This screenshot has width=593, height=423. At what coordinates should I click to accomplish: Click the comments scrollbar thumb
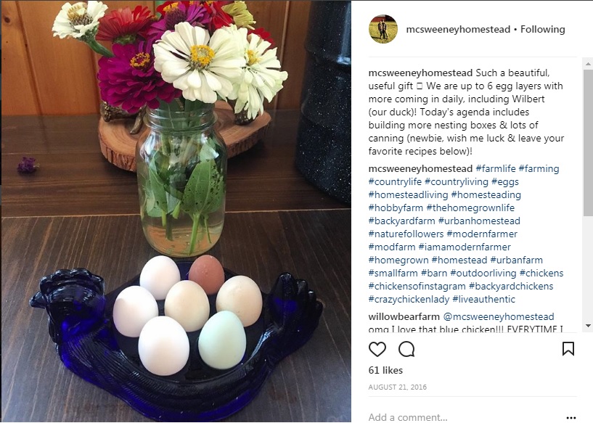588,142
